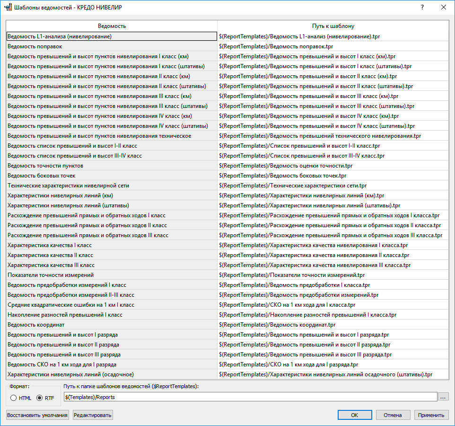This screenshot has height=426, width=455.
Task: Click the Отмена button
Action: pyautogui.click(x=393, y=415)
